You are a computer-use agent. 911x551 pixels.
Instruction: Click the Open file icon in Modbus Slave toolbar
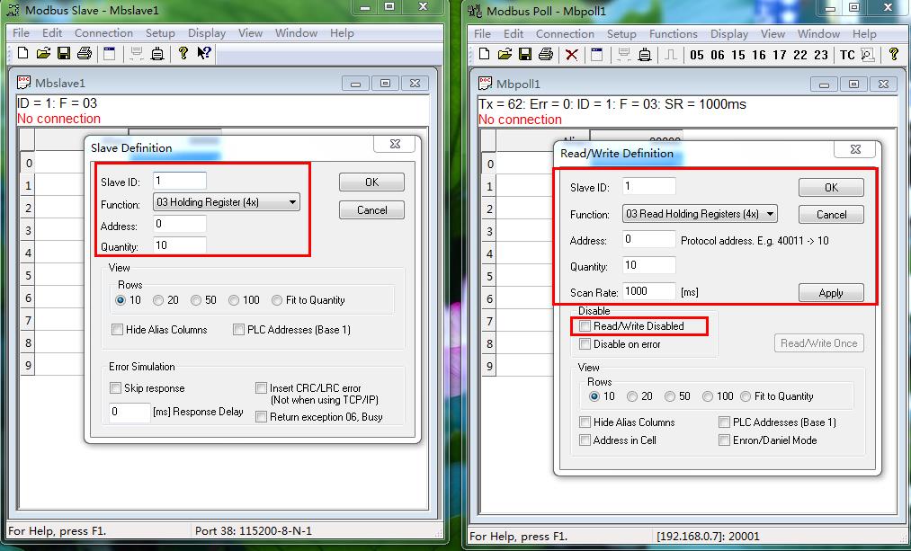pyautogui.click(x=43, y=54)
